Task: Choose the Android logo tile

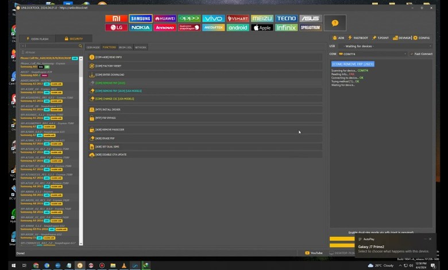Action: 238,28
